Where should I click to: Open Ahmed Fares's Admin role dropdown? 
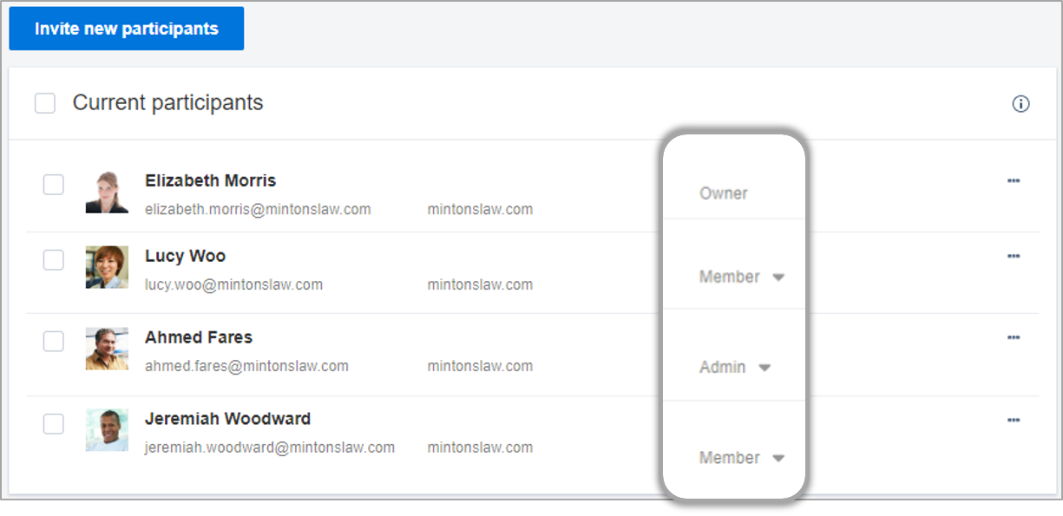pos(735,367)
